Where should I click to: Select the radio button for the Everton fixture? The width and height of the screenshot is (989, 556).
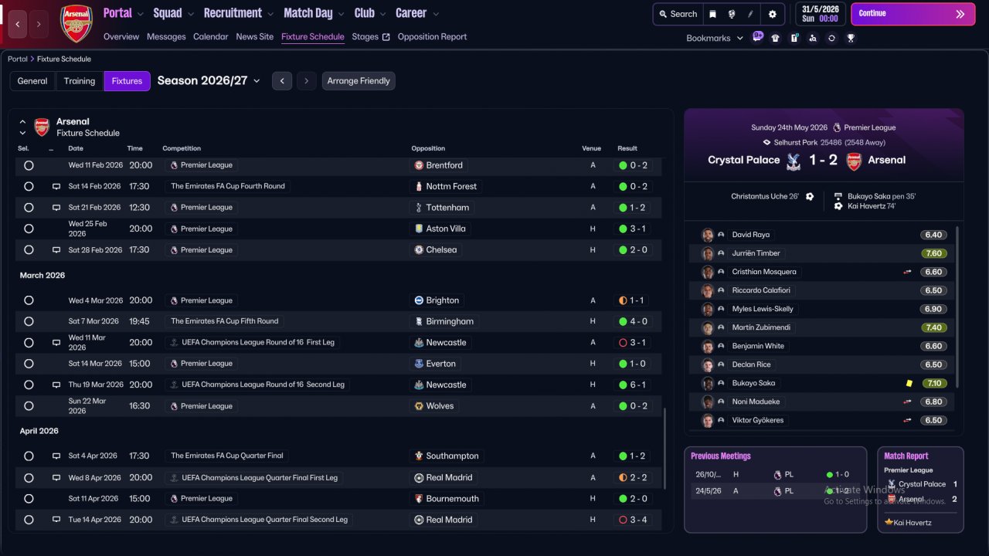click(29, 364)
